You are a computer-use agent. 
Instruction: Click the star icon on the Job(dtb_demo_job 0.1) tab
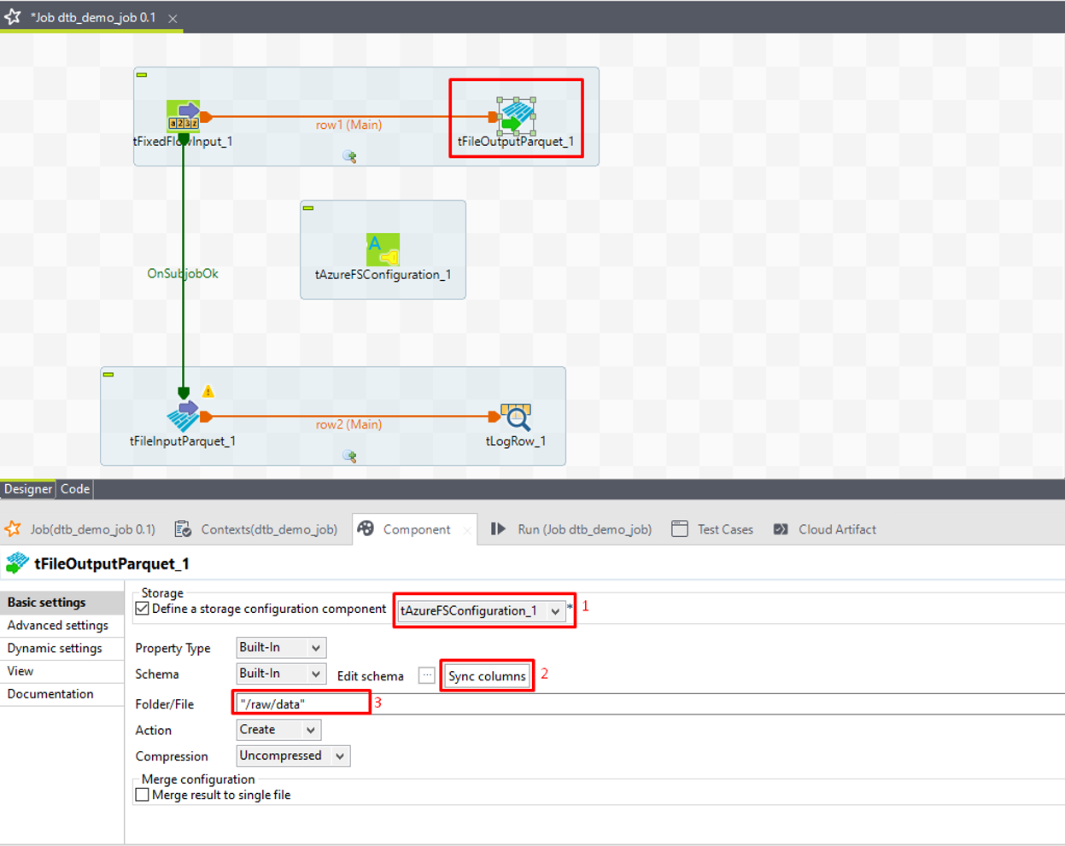tap(12, 528)
